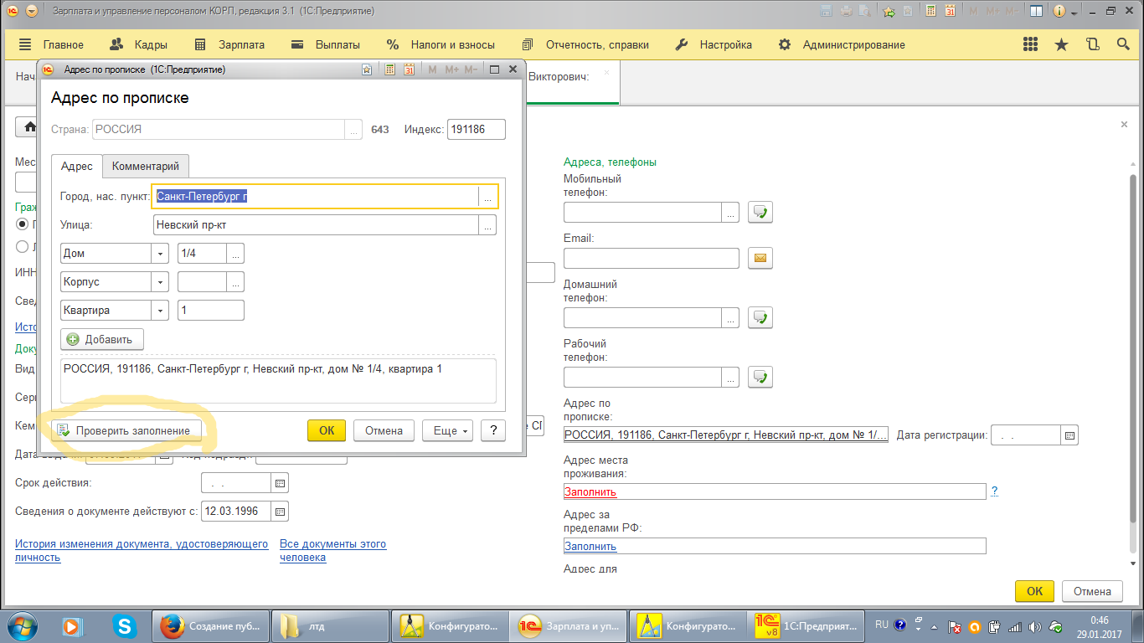Screen dimensions: 1144x643
Task: Click the OK button at bottom of employee form
Action: click(x=1035, y=591)
